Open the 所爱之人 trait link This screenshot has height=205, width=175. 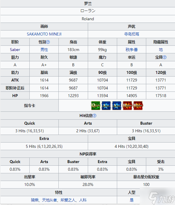click(x=68, y=200)
